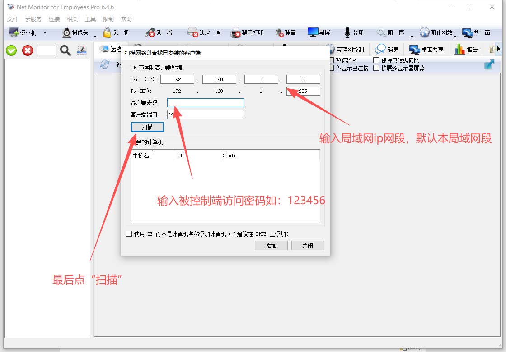Click the listen (监听) microphone icon
506x352 pixels.
[347, 32]
